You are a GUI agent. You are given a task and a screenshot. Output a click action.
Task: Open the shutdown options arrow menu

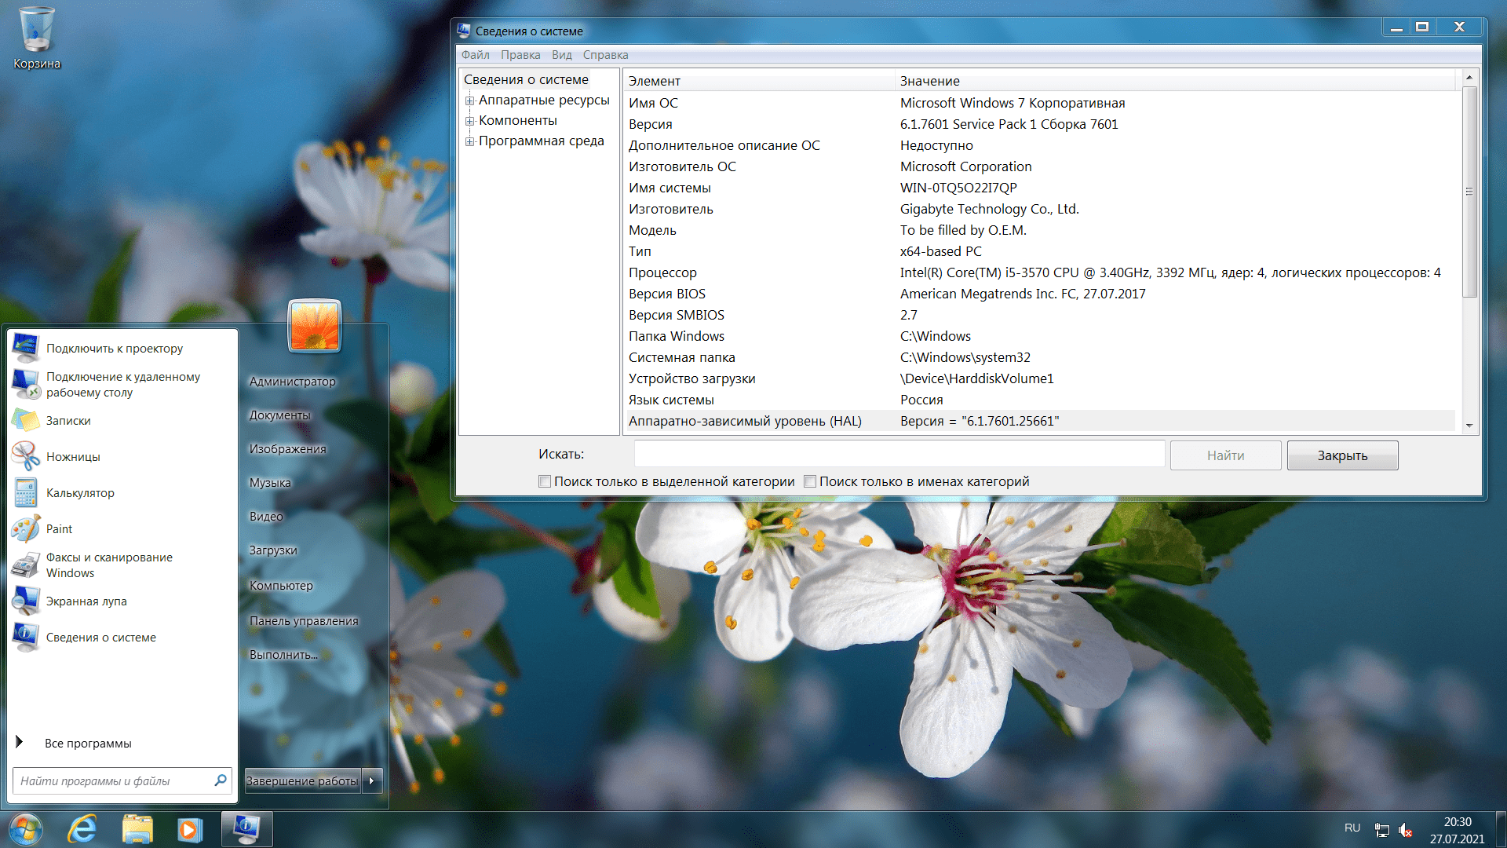372,780
